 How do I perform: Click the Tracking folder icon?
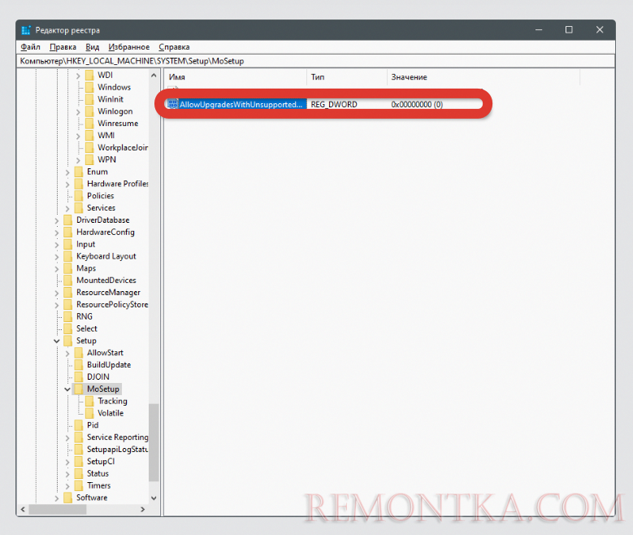[89, 402]
